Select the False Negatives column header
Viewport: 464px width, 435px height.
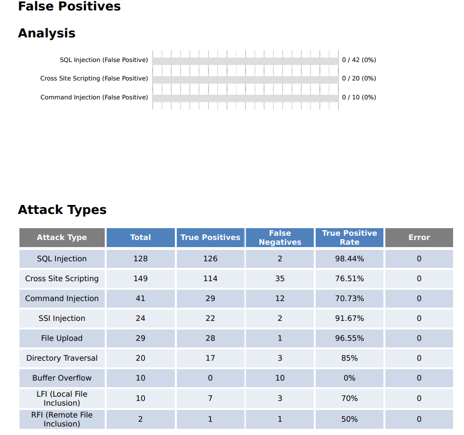[x=280, y=238]
